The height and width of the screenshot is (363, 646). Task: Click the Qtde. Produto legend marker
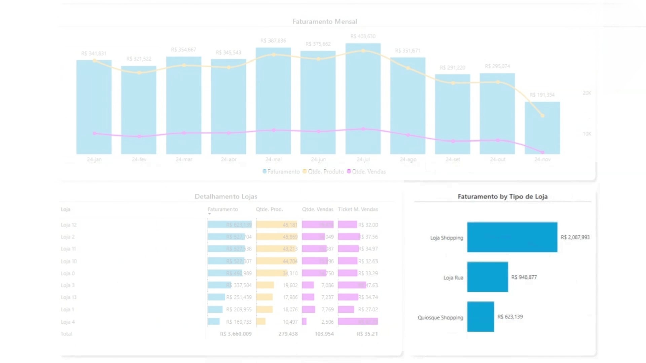pyautogui.click(x=305, y=172)
